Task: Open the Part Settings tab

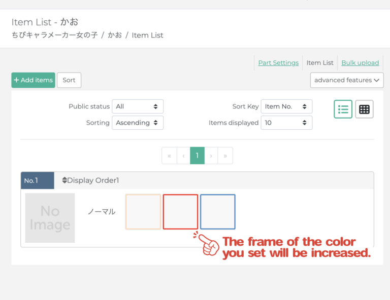Action: pyautogui.click(x=278, y=63)
